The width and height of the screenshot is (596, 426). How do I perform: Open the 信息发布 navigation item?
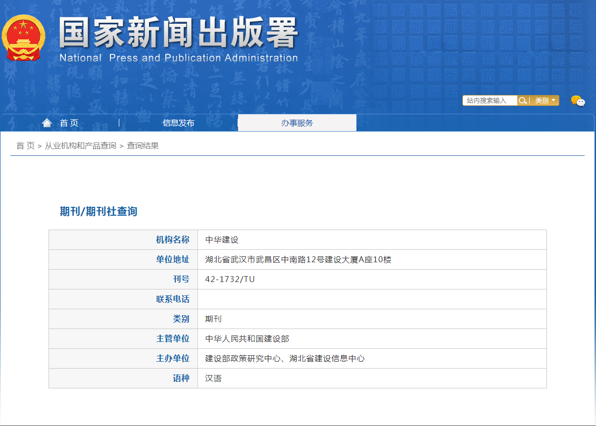178,123
